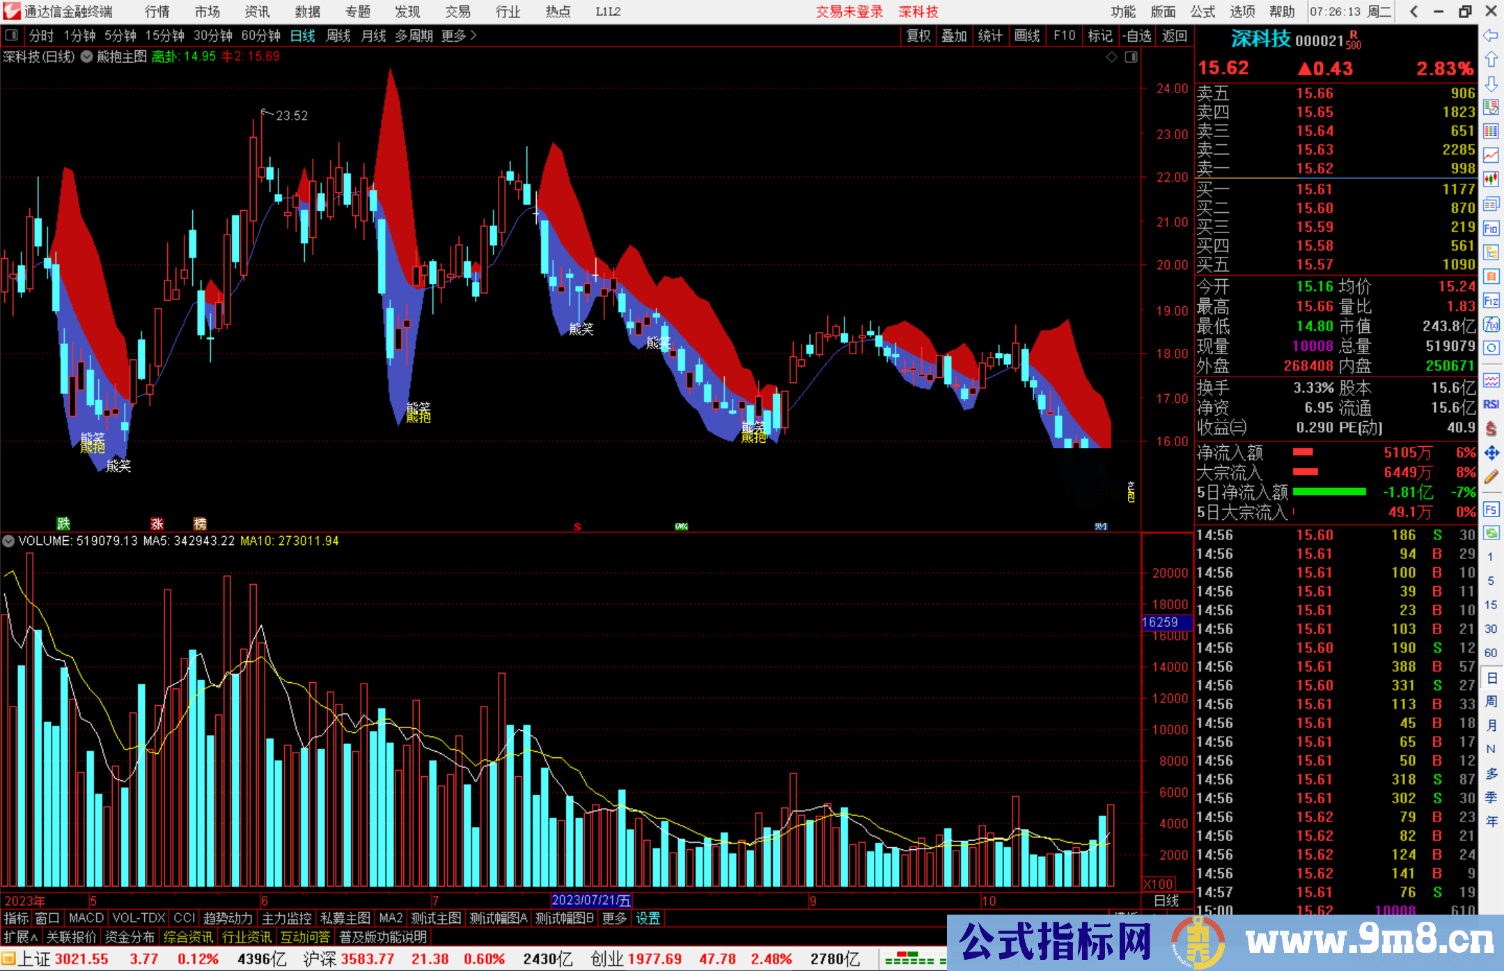Switch to 分时 intraday view

click(42, 35)
